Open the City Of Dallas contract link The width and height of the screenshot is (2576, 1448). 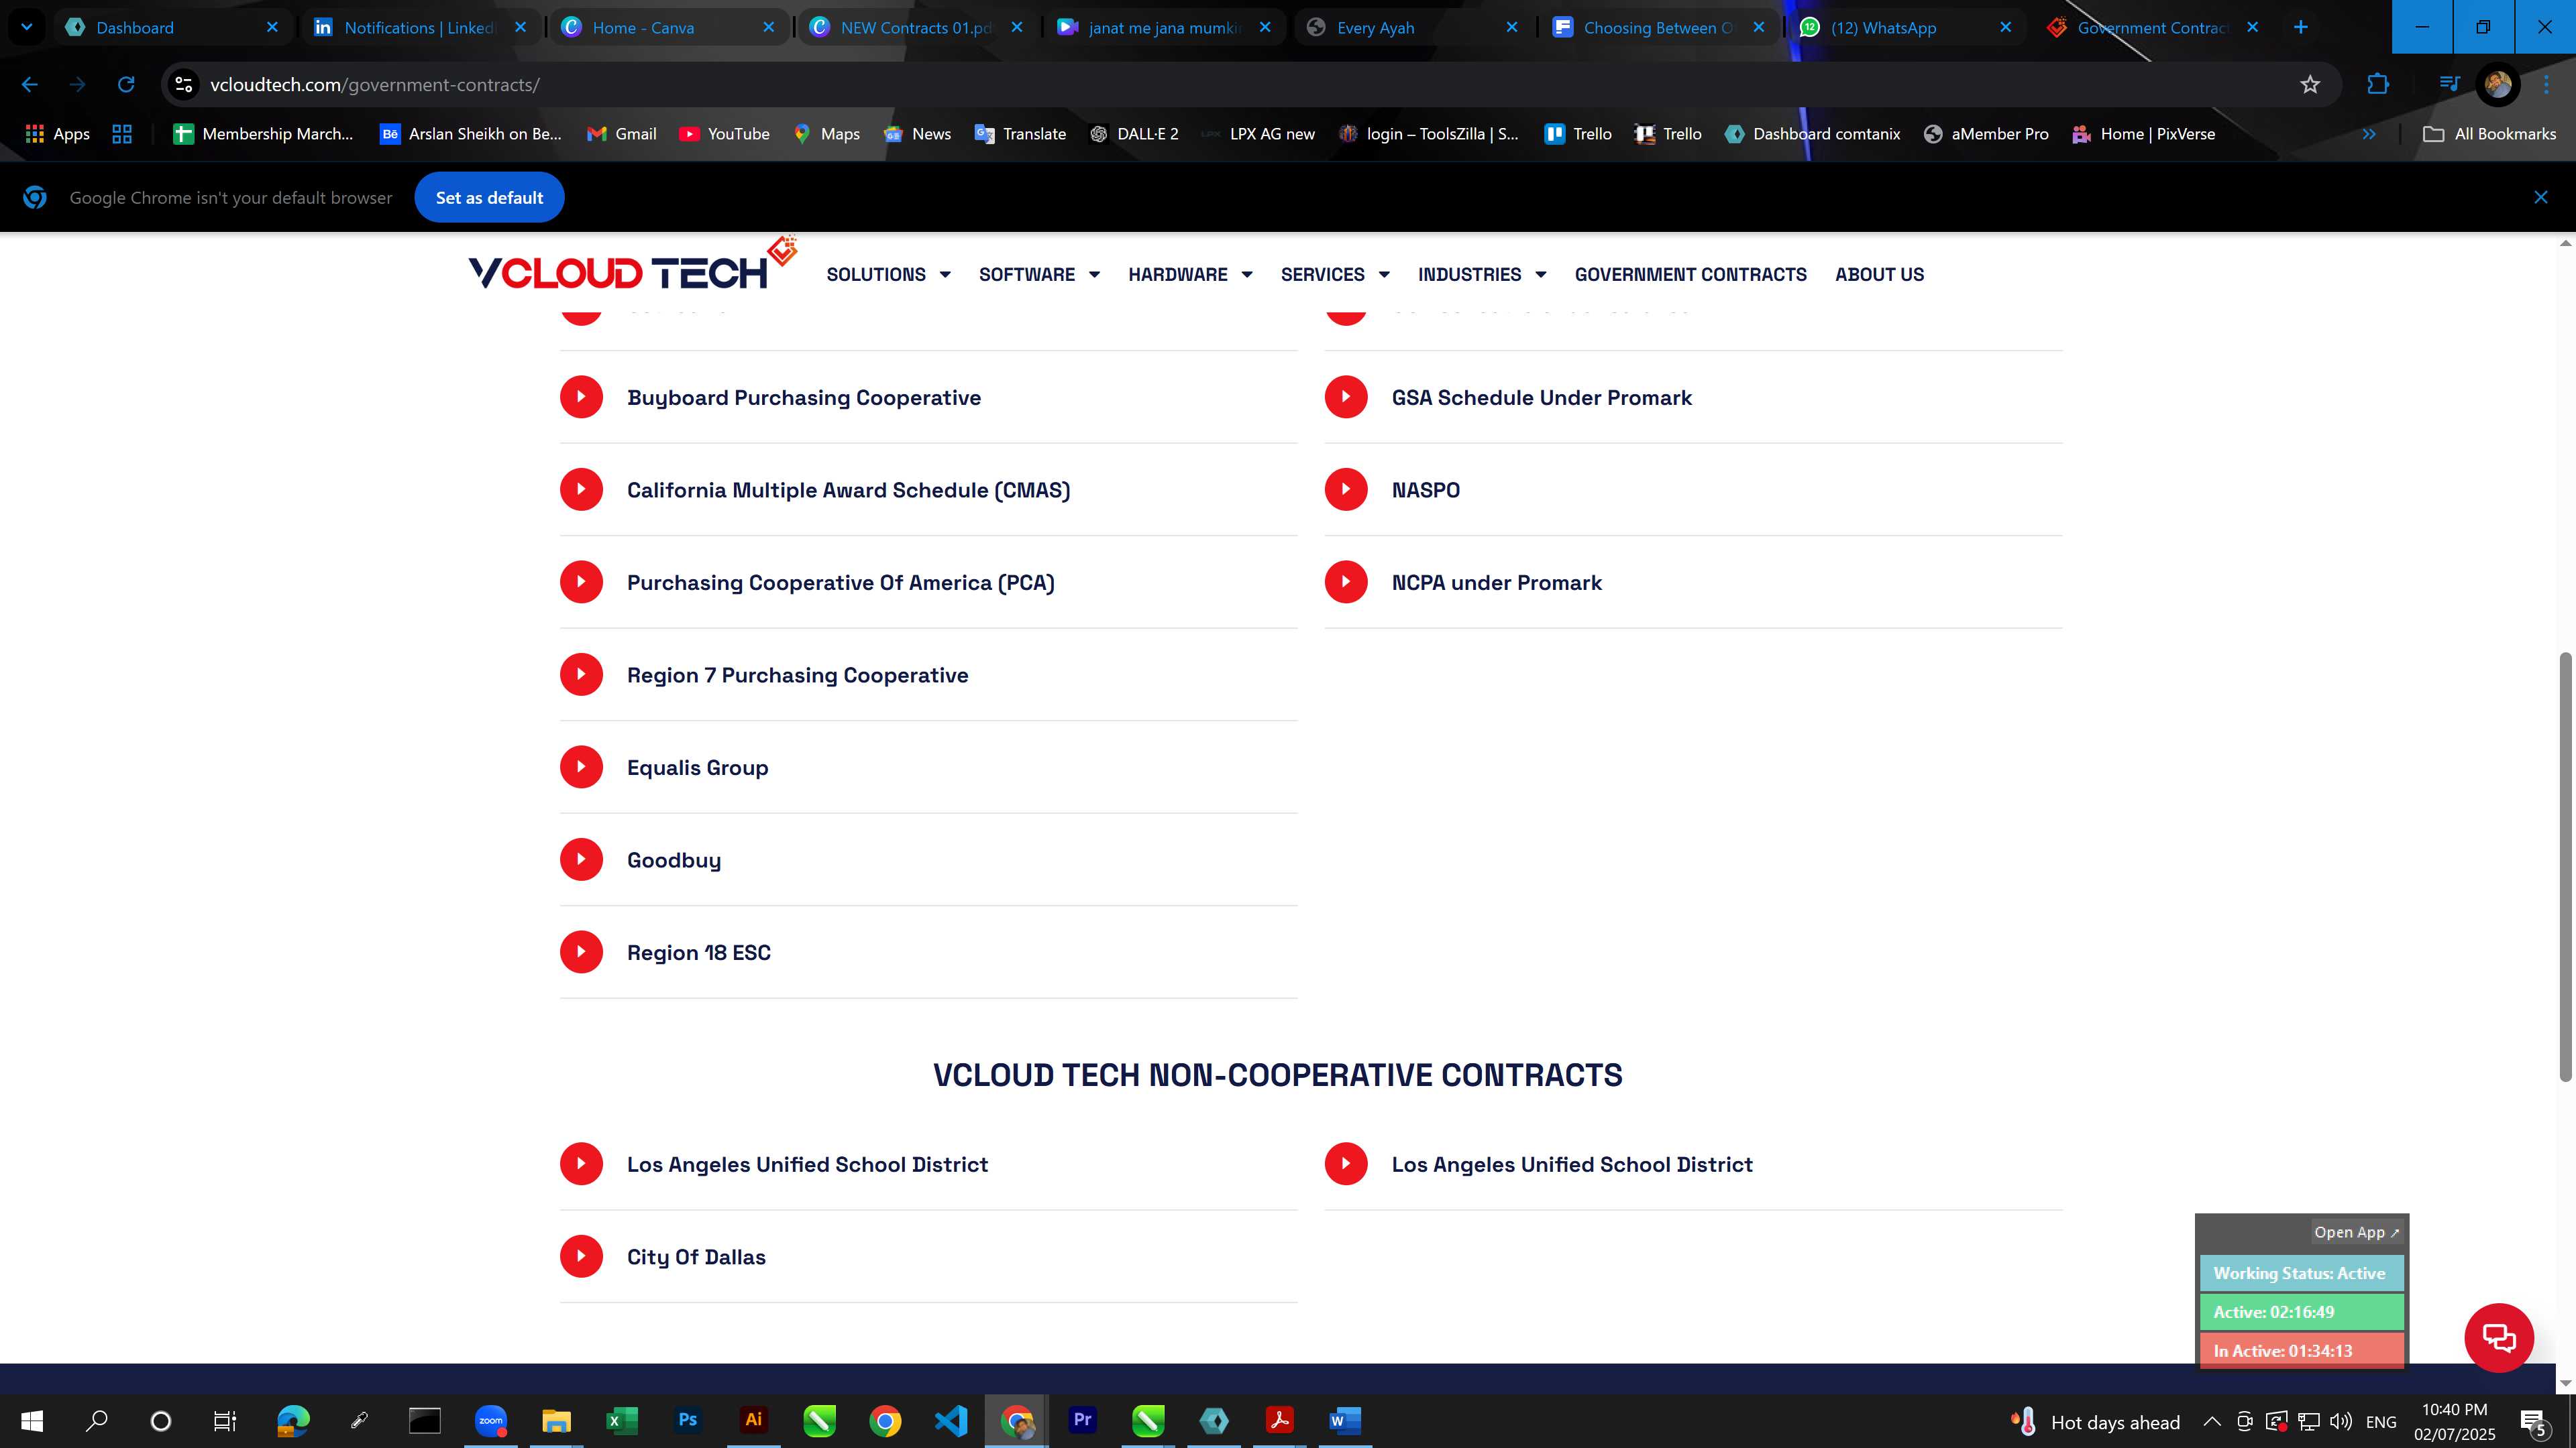[x=696, y=1257]
